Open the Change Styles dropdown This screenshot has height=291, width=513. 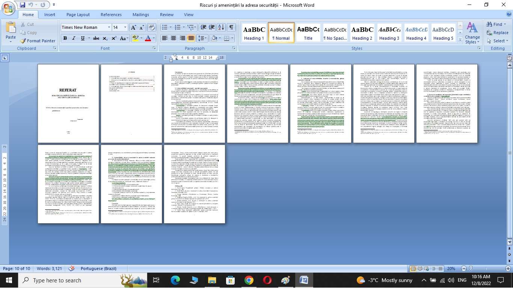pos(472,34)
